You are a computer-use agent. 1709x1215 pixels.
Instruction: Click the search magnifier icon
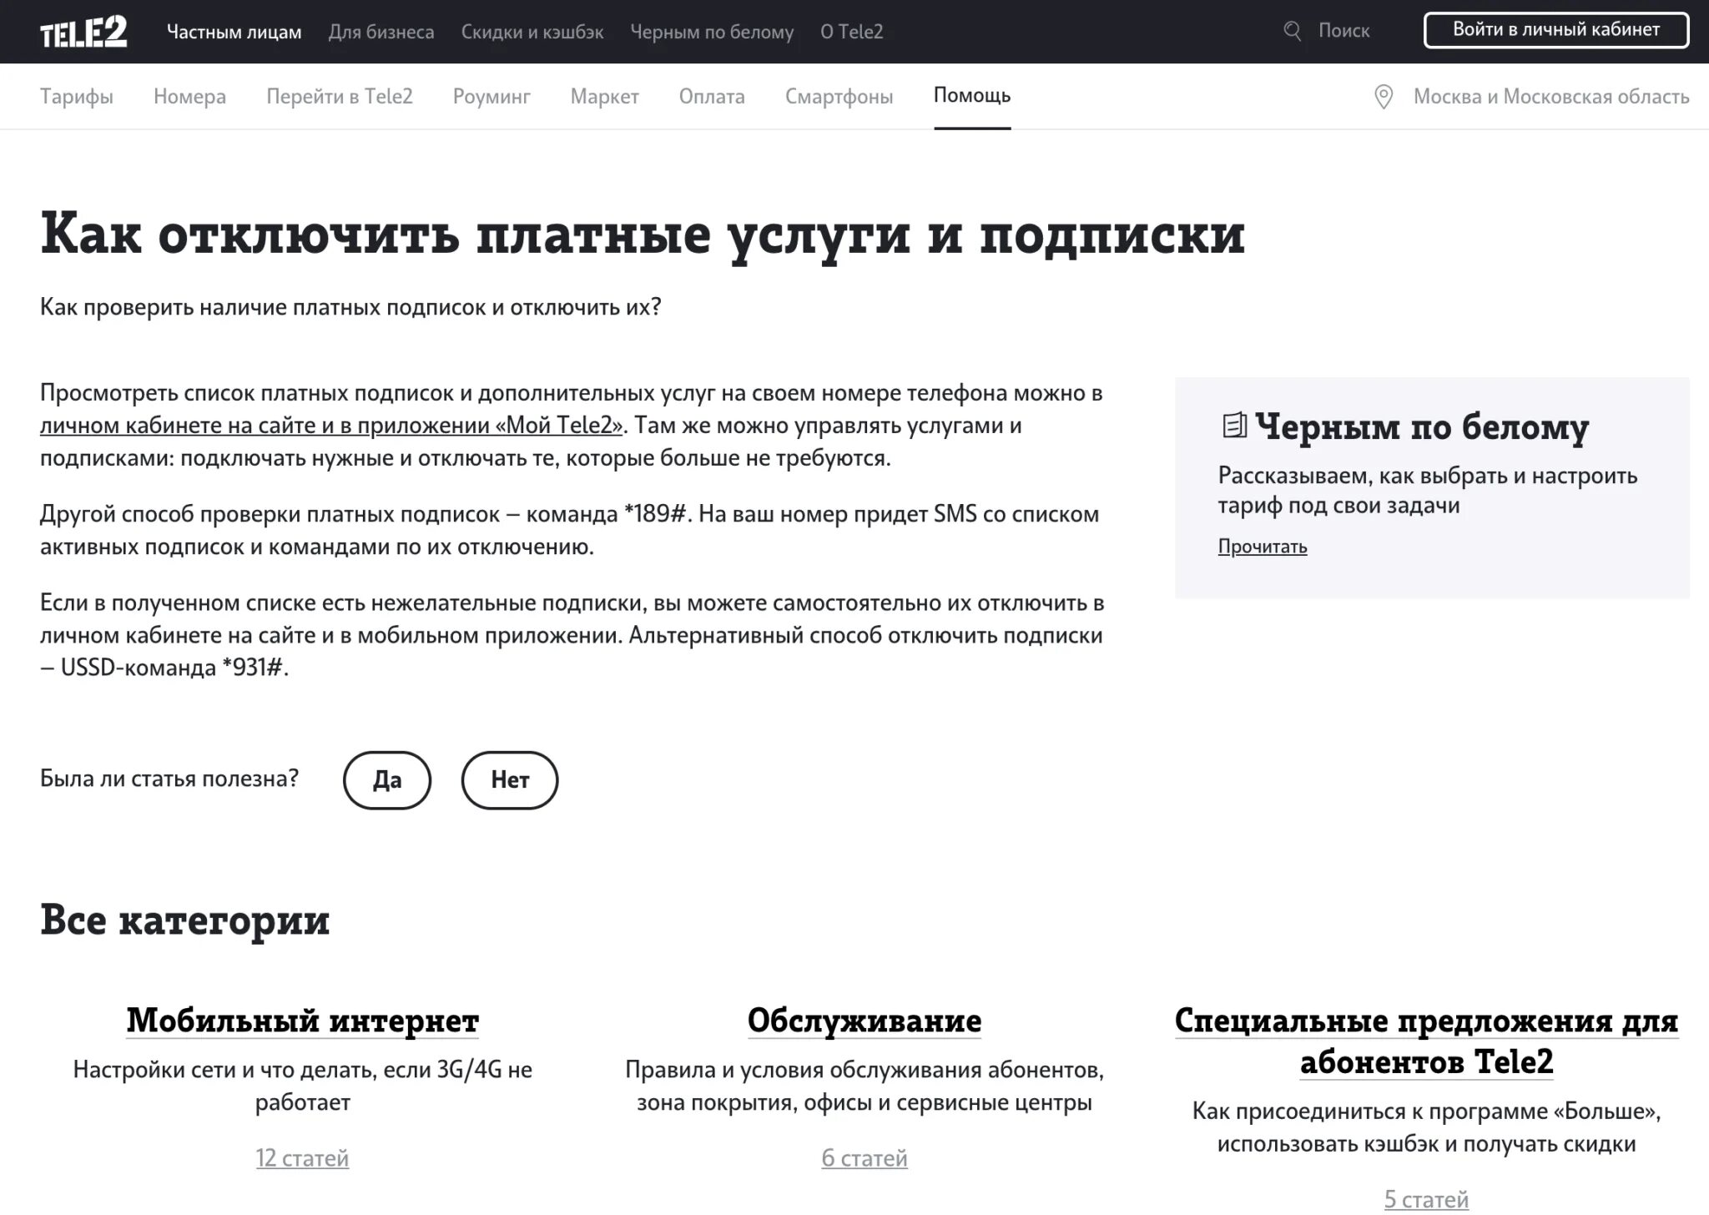[x=1293, y=32]
